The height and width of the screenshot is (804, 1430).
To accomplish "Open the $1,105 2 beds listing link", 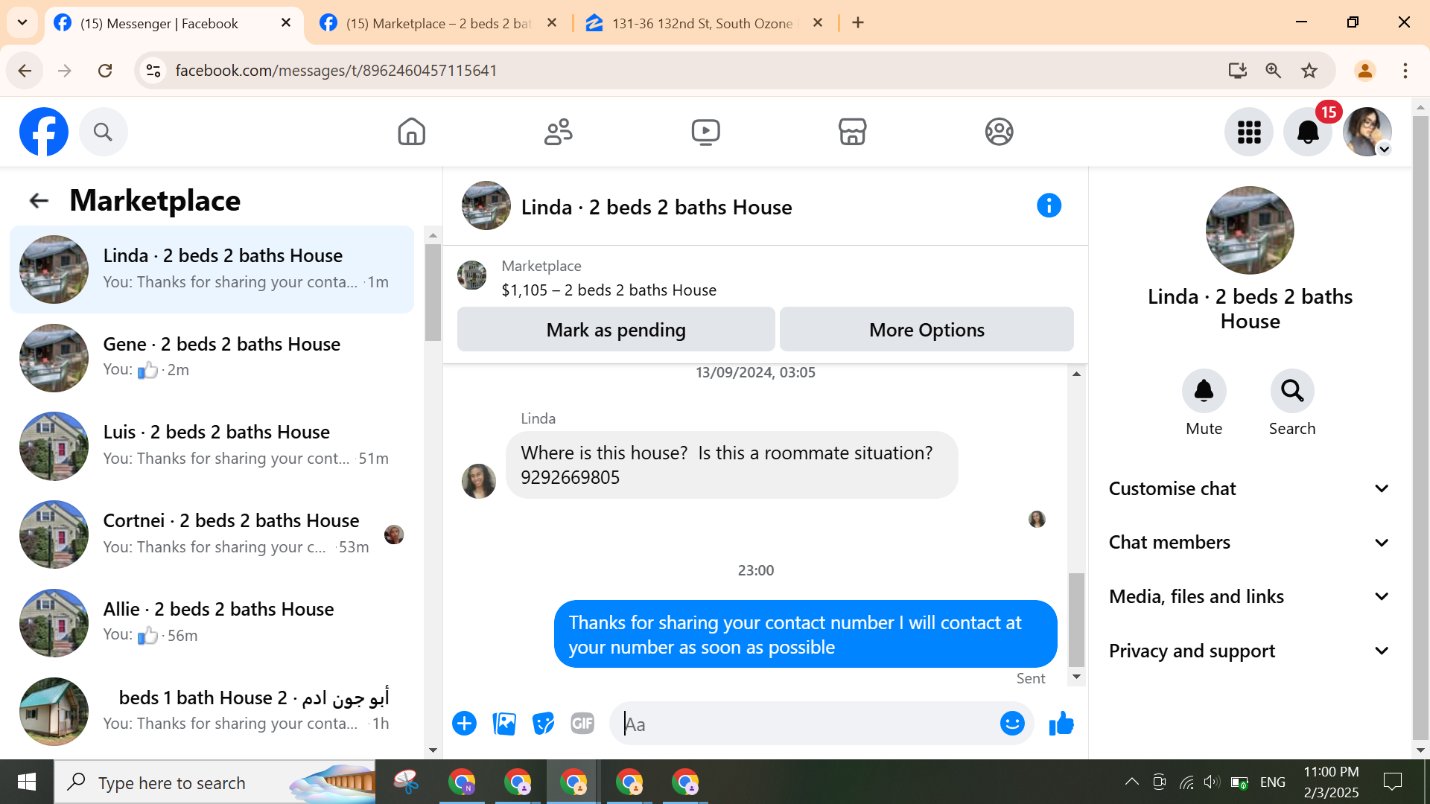I will click(608, 290).
